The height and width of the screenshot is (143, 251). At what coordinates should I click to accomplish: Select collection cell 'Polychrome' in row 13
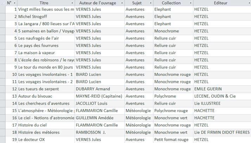tap(173, 96)
